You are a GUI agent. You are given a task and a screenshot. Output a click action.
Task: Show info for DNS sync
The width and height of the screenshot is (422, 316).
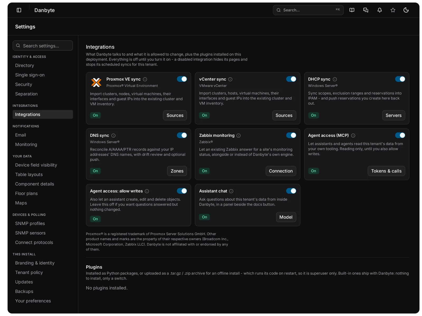pos(113,135)
